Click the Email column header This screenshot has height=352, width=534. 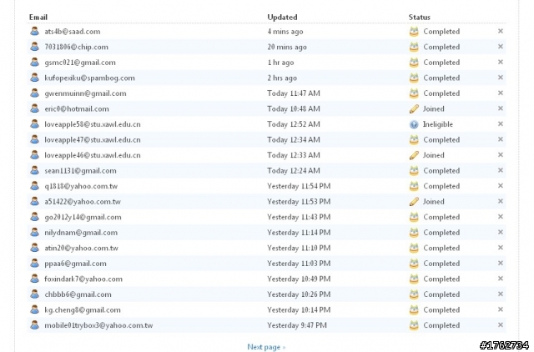pos(38,17)
